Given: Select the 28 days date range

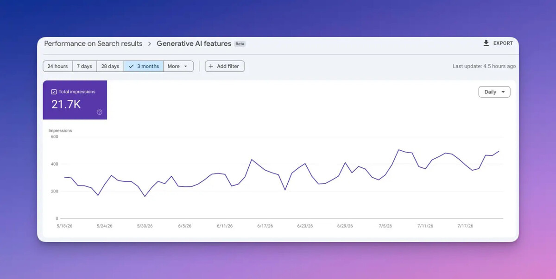Looking at the screenshot, I should [110, 66].
